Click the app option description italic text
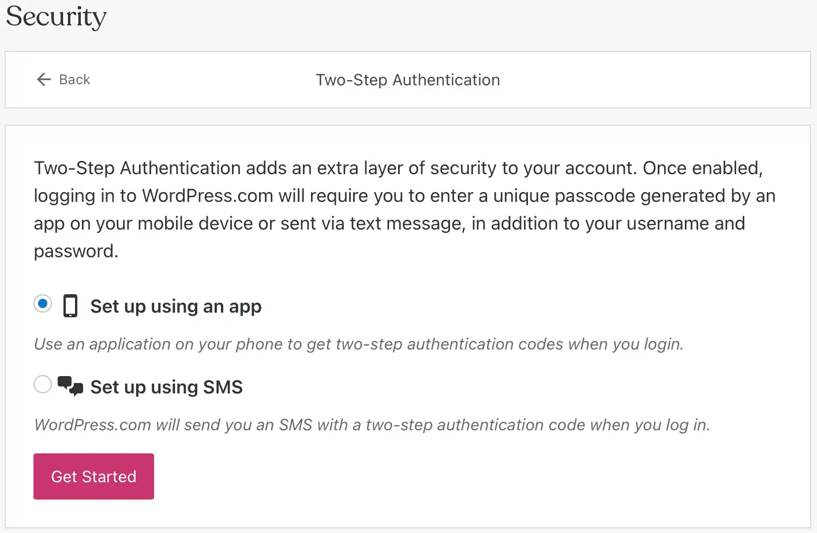This screenshot has height=533, width=817. (358, 344)
